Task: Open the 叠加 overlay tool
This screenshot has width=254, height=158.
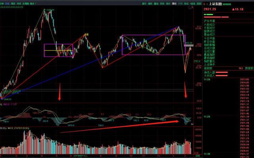Action: [x=156, y=4]
